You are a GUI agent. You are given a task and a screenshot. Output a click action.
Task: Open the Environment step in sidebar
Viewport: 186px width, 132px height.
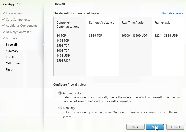(14, 13)
